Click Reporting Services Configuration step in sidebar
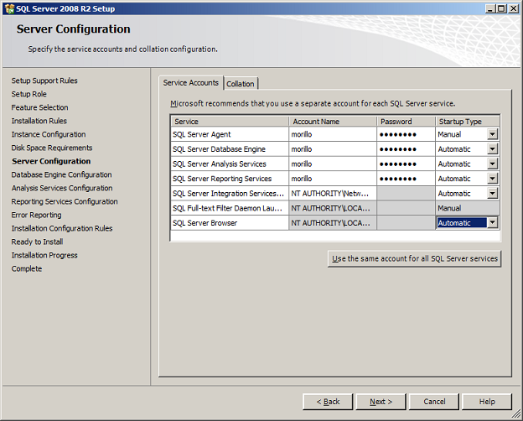Screen dimensions: 523x421 click(x=65, y=201)
